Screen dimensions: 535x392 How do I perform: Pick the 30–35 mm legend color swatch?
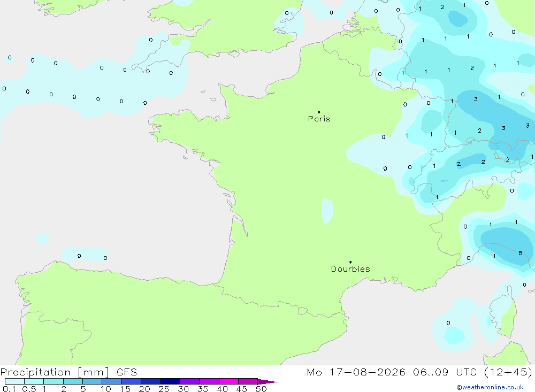pyautogui.click(x=190, y=381)
